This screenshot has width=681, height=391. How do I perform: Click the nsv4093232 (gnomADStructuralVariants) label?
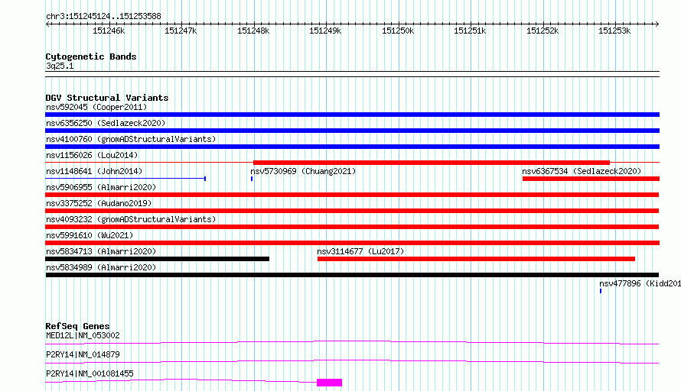coord(131,219)
